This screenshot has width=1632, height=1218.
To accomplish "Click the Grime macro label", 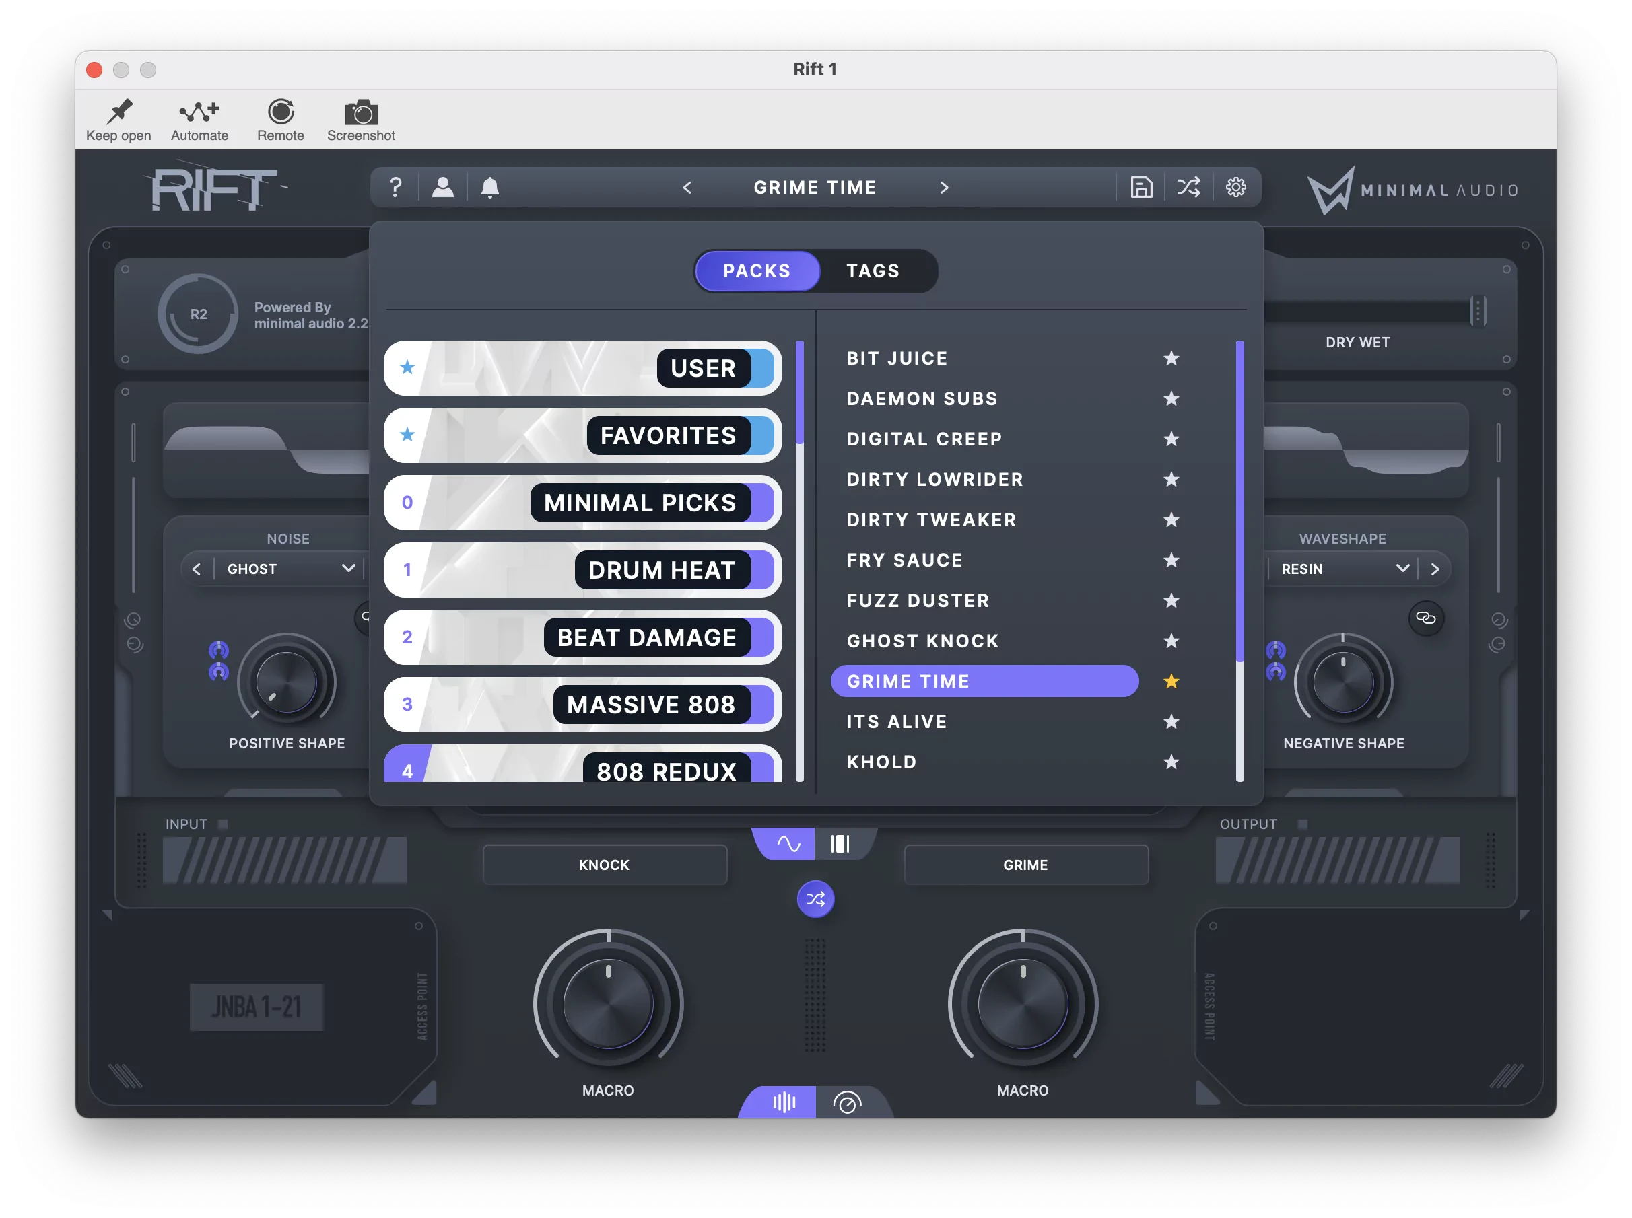I will click(1025, 865).
